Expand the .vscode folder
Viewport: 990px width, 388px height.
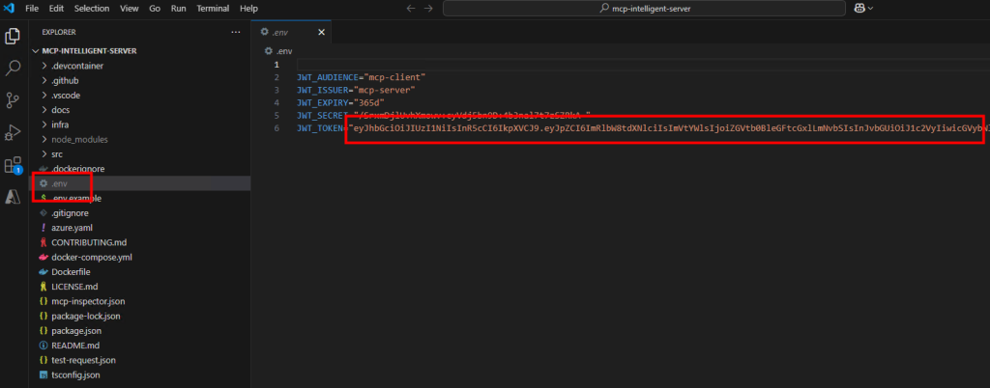pyautogui.click(x=44, y=96)
